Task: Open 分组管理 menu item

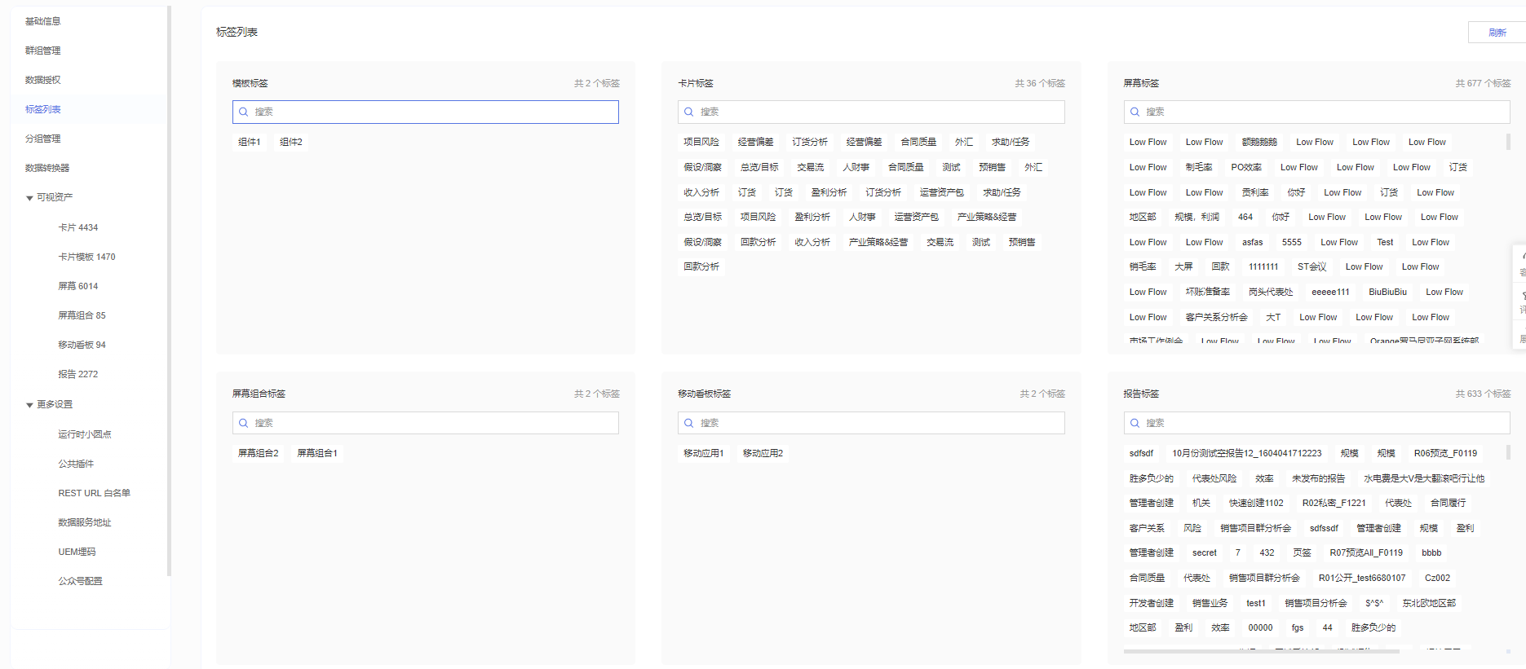Action: (43, 139)
